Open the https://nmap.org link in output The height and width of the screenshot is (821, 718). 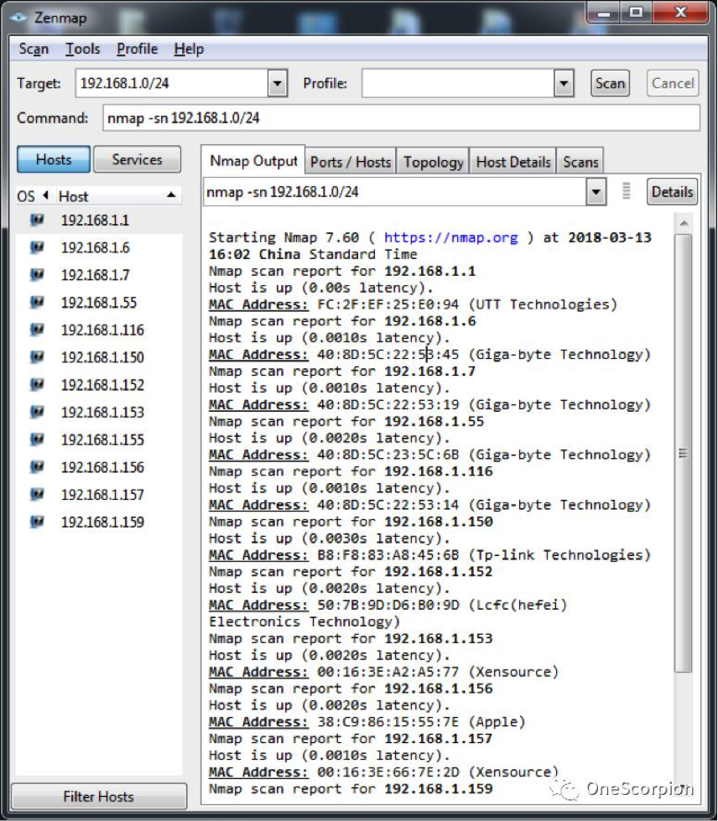(451, 237)
